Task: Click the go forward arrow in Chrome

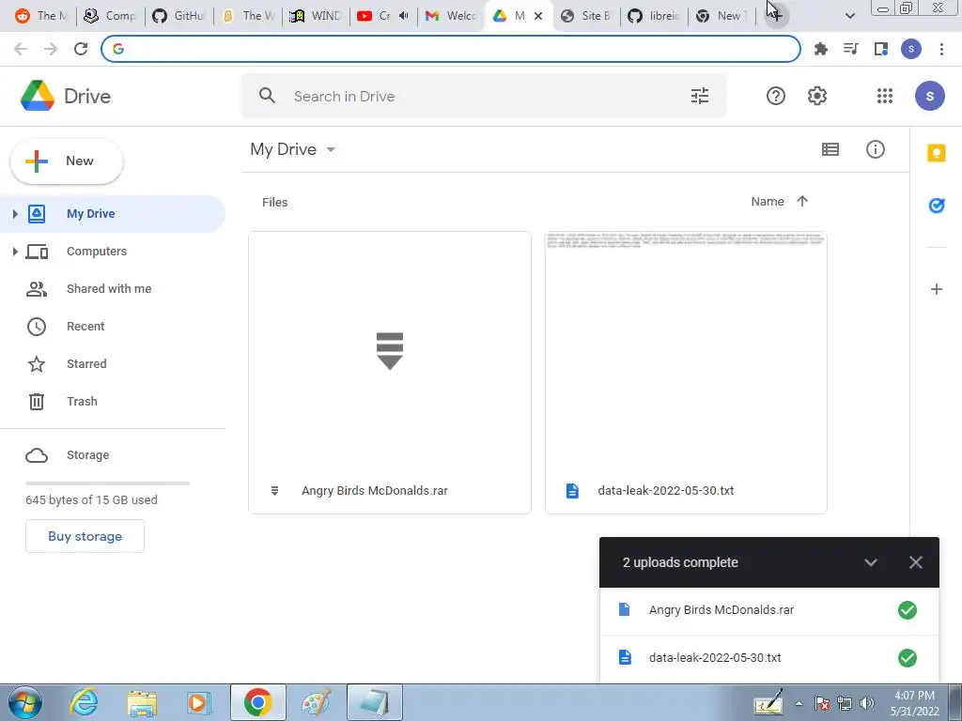Action: pyautogui.click(x=51, y=49)
